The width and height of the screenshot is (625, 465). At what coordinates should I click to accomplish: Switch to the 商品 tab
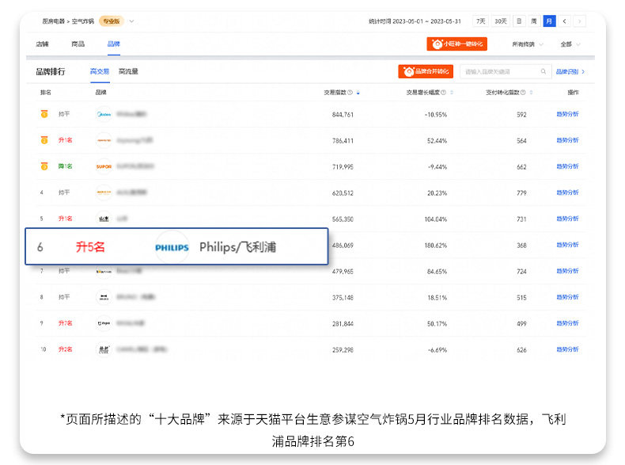(78, 44)
